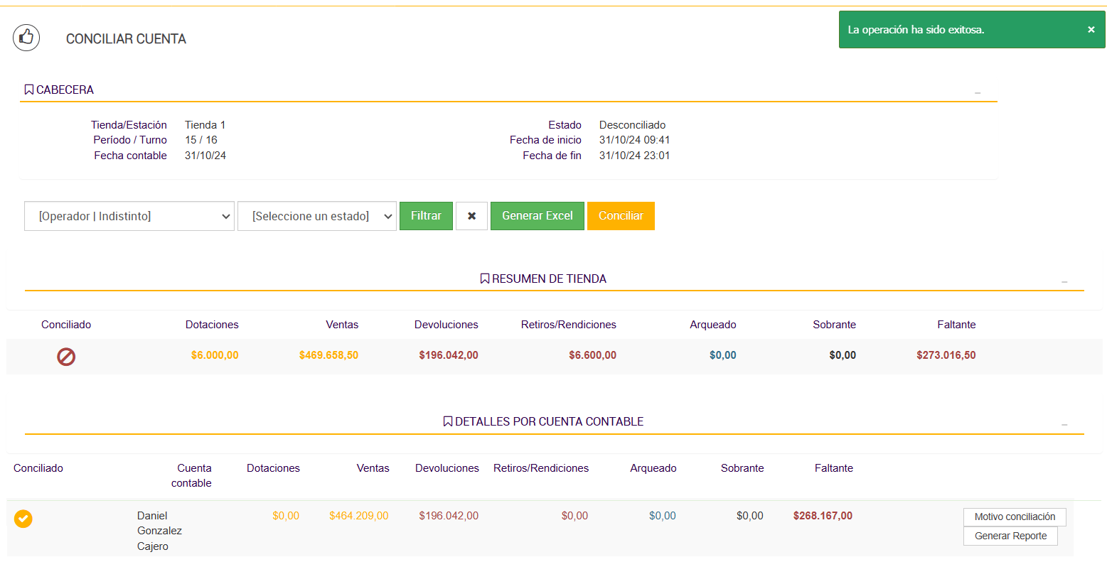Screen dimensions: 1107x562
Task: Collapse the DETALLES POR CUENTA CONTABLE section
Action: coord(1064,424)
